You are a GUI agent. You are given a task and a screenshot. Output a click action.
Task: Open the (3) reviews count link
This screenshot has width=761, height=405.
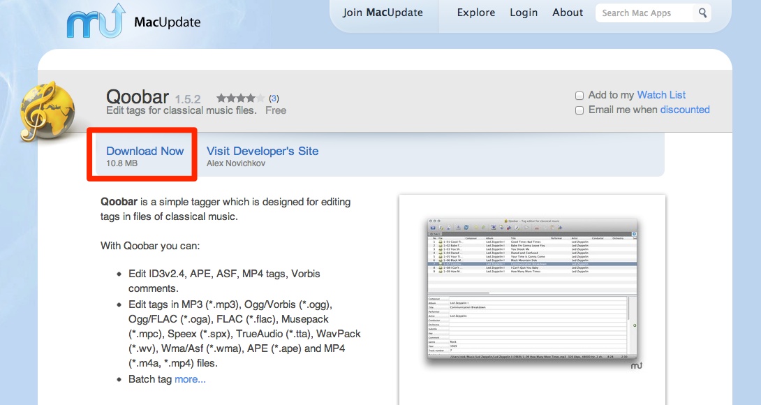tap(274, 98)
